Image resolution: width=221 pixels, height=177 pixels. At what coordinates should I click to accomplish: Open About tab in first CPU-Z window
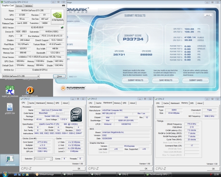click(65, 103)
